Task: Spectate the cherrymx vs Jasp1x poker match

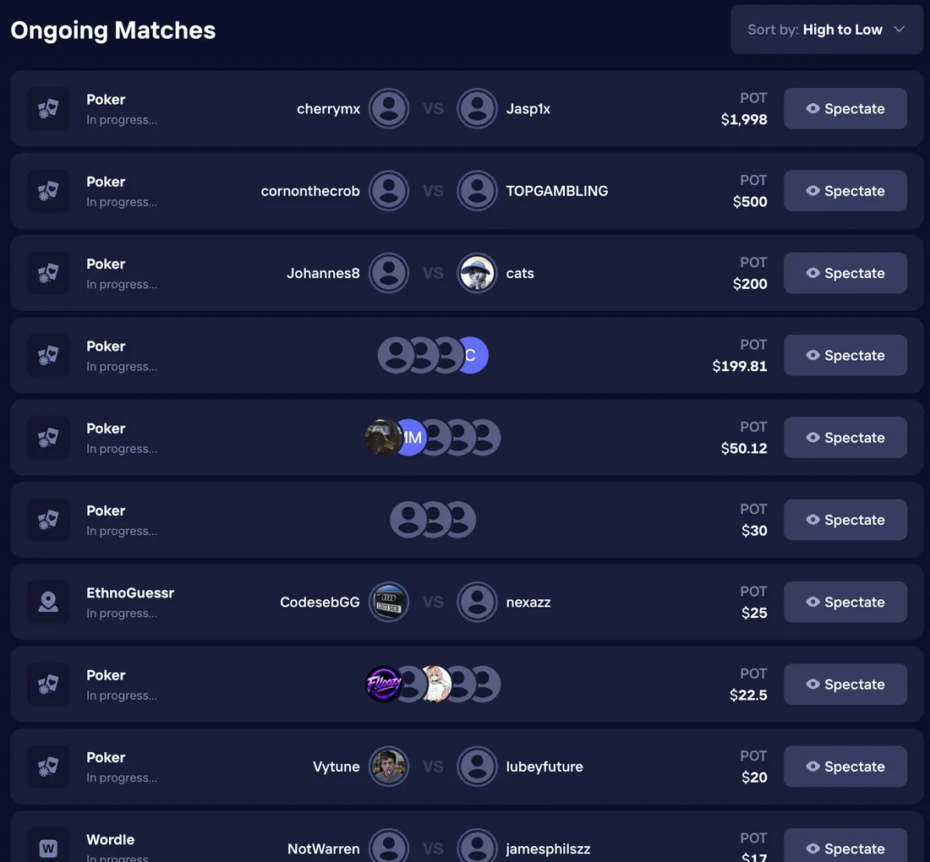Action: (x=845, y=108)
